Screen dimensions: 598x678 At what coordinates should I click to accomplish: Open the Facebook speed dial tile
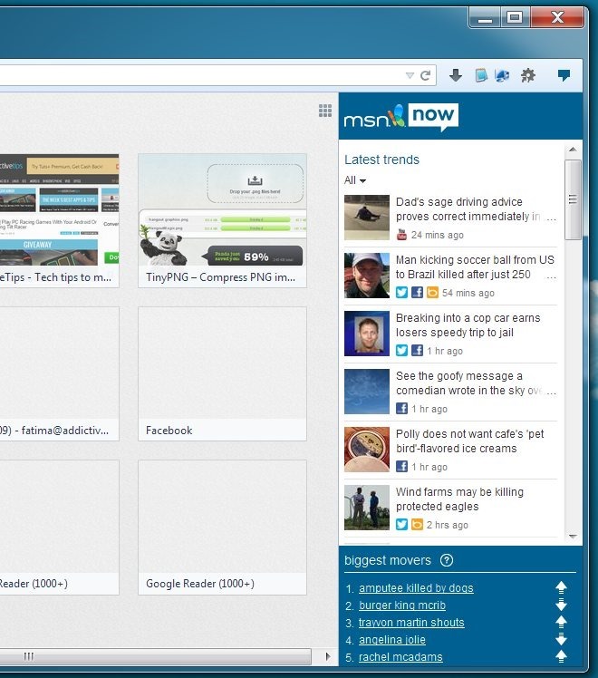click(x=222, y=373)
